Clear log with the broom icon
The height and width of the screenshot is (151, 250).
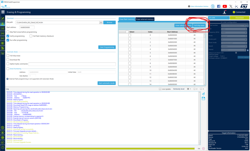[x=203, y=94]
